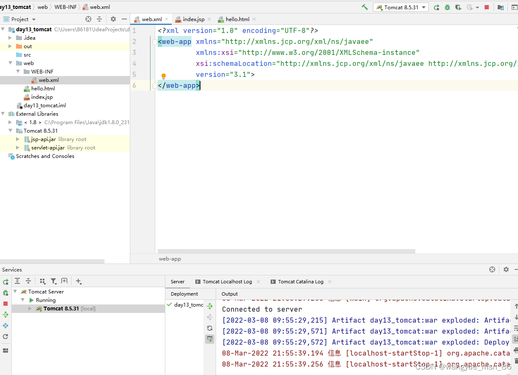Collapse all in the Services tree toolbar

coord(28,281)
